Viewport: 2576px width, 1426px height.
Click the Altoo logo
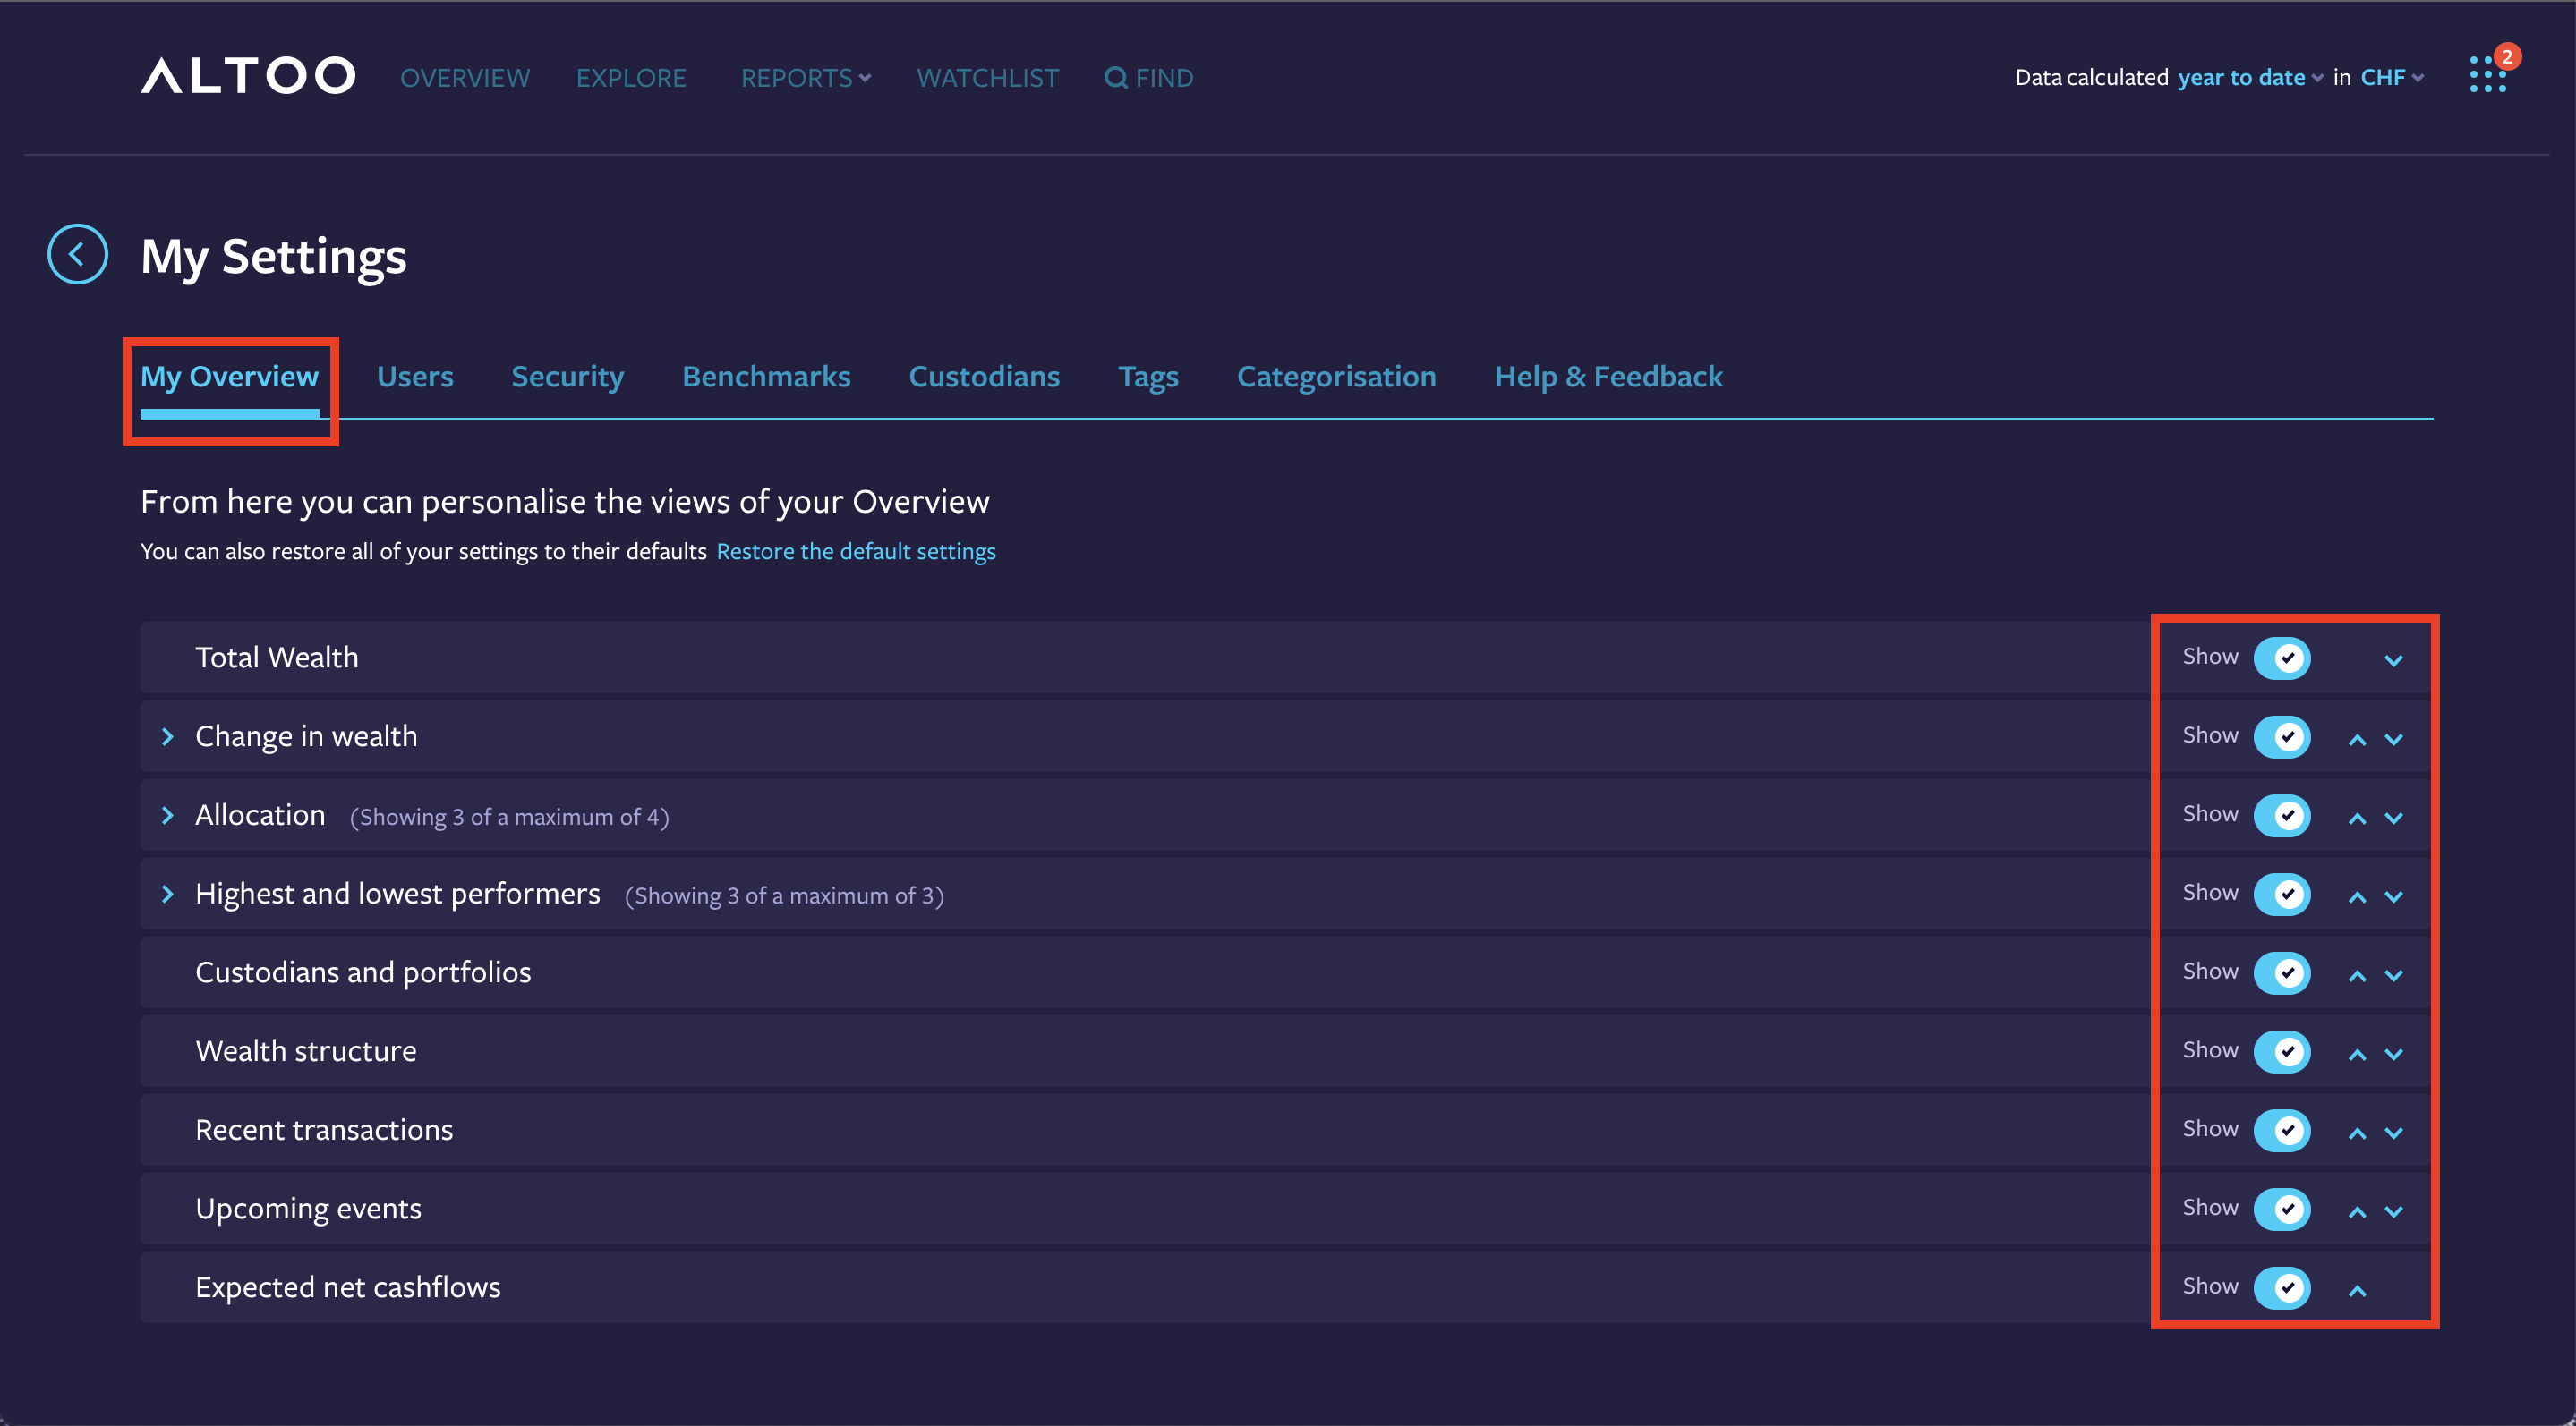tap(247, 75)
